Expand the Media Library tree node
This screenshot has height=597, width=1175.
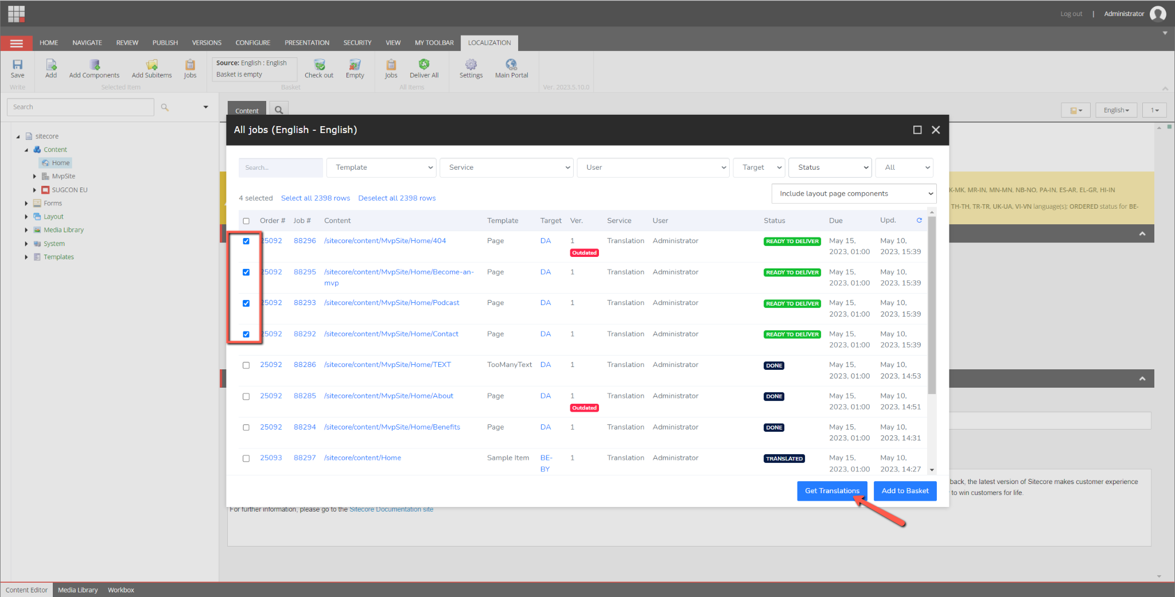pos(26,230)
